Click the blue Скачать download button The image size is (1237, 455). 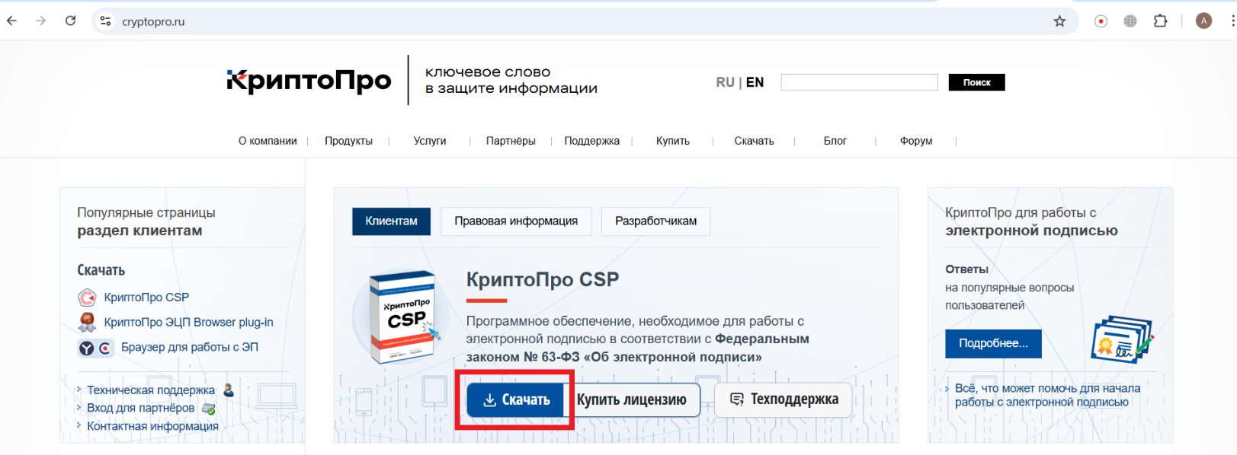516,399
